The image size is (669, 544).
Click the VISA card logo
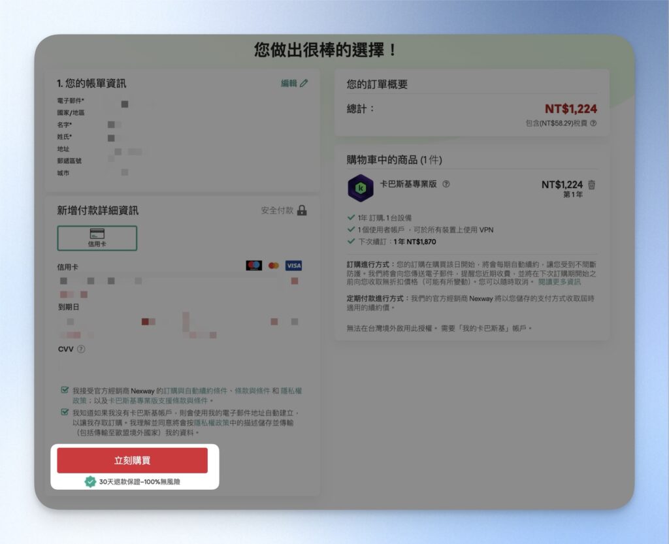(293, 266)
